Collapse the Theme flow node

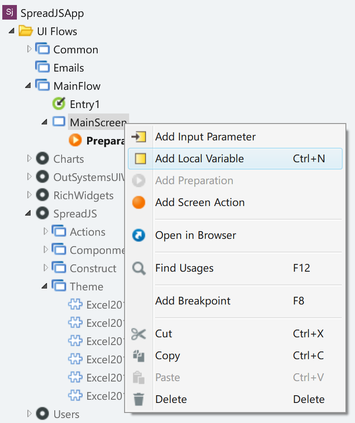[44, 286]
